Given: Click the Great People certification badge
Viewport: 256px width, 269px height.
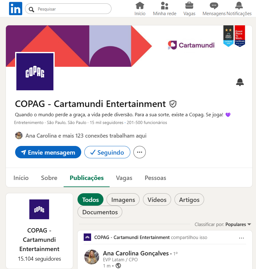Looking at the screenshot, I should pos(228,36).
